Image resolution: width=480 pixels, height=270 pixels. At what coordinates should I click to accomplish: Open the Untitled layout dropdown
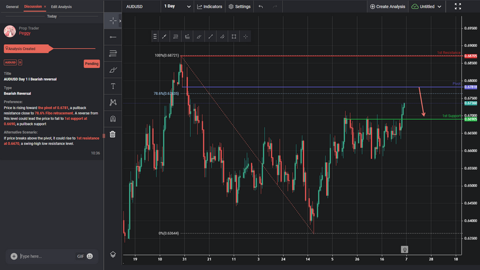(426, 7)
